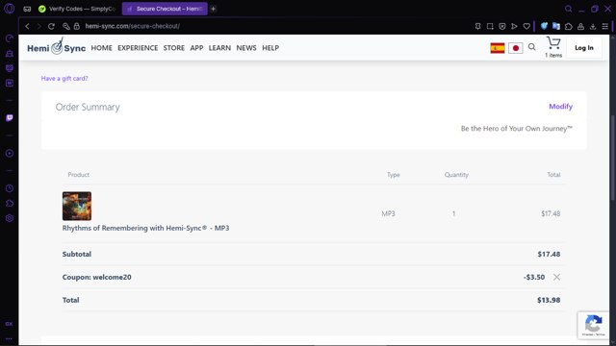
Task: Click the play-shaped flow icon
Action: [x=514, y=26]
